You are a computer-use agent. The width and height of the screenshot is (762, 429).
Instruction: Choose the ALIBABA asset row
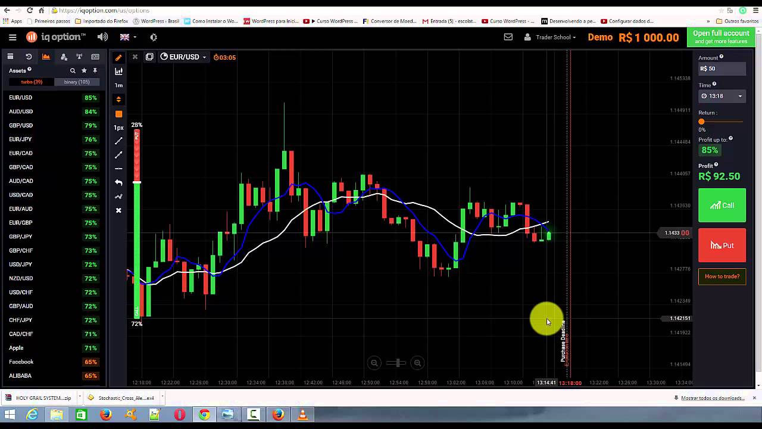pos(54,375)
